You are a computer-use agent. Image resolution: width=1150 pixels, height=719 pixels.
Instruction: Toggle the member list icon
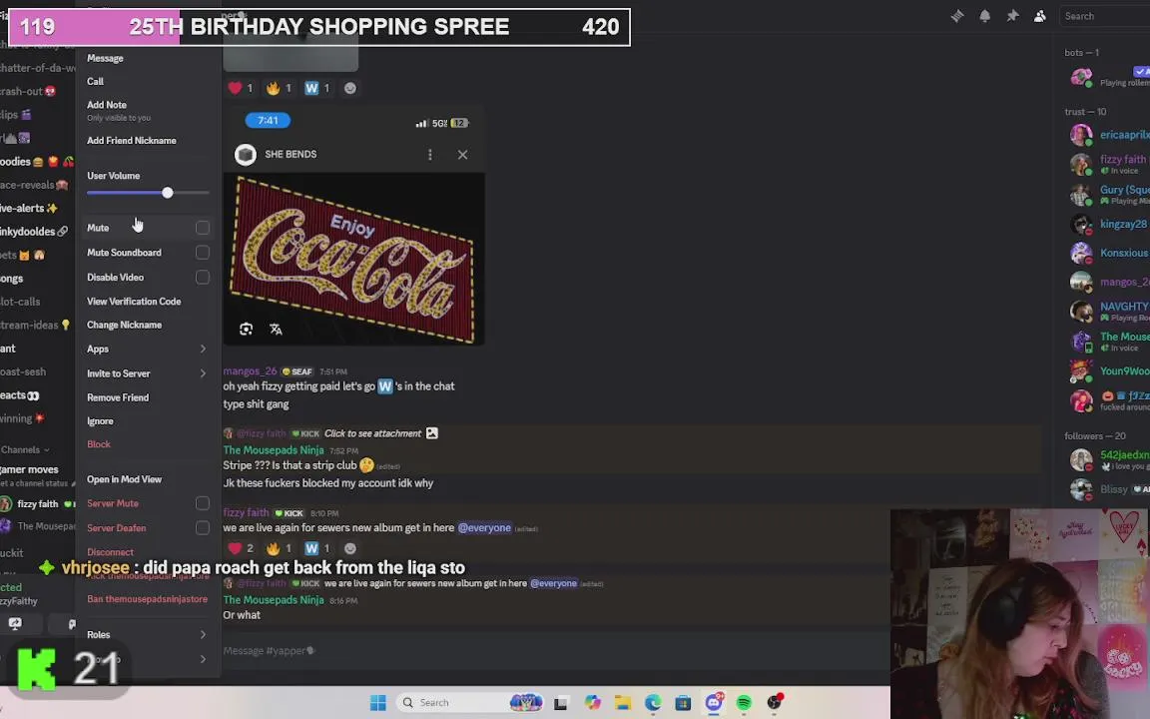pyautogui.click(x=1040, y=16)
